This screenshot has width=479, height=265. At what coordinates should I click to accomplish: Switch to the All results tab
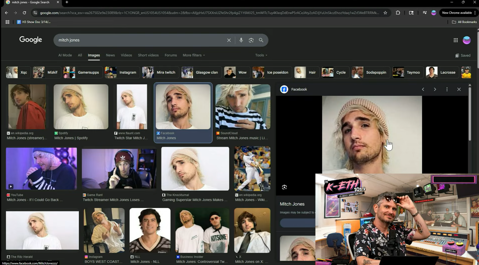point(80,55)
